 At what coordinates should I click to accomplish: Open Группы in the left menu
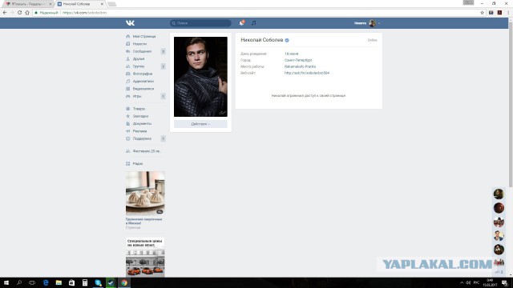[x=139, y=66]
